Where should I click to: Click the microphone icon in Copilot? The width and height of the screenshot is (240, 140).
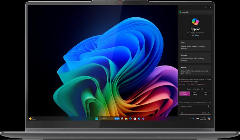[x=209, y=106]
